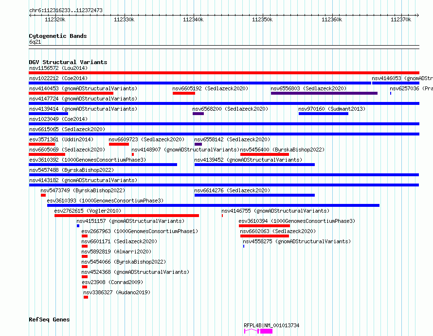Select the red bar under esv3571361
The image size is (433, 336).
tap(42, 144)
